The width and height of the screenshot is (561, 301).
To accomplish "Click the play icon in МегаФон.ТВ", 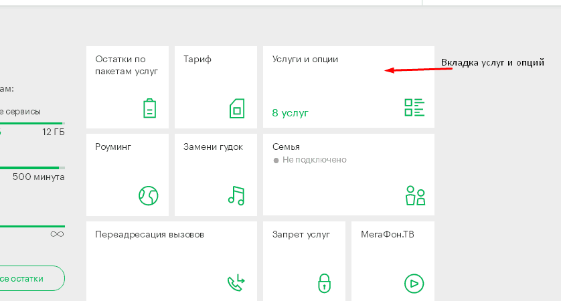I will 414,283.
